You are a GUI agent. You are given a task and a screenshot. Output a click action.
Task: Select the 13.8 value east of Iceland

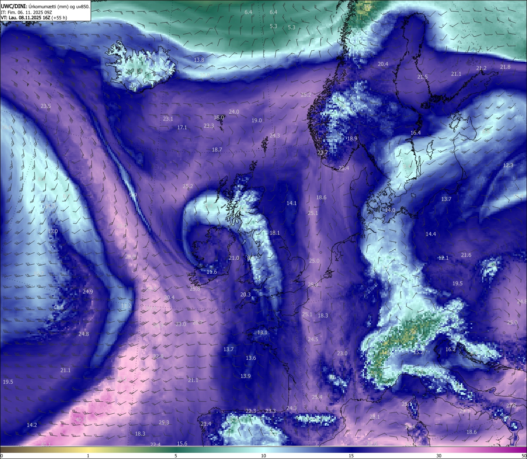(x=199, y=60)
